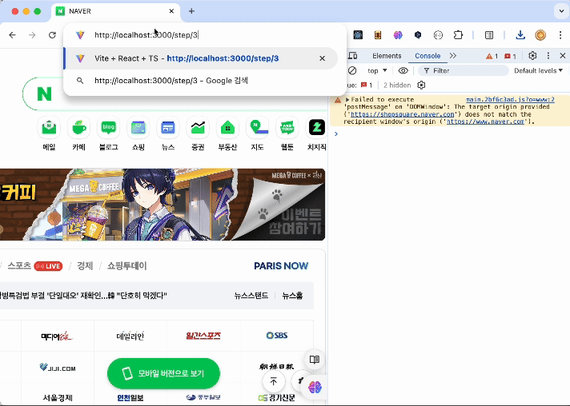Image resolution: width=570 pixels, height=406 pixels.
Task: Switch to the Console tab in DevTools
Action: click(427, 56)
